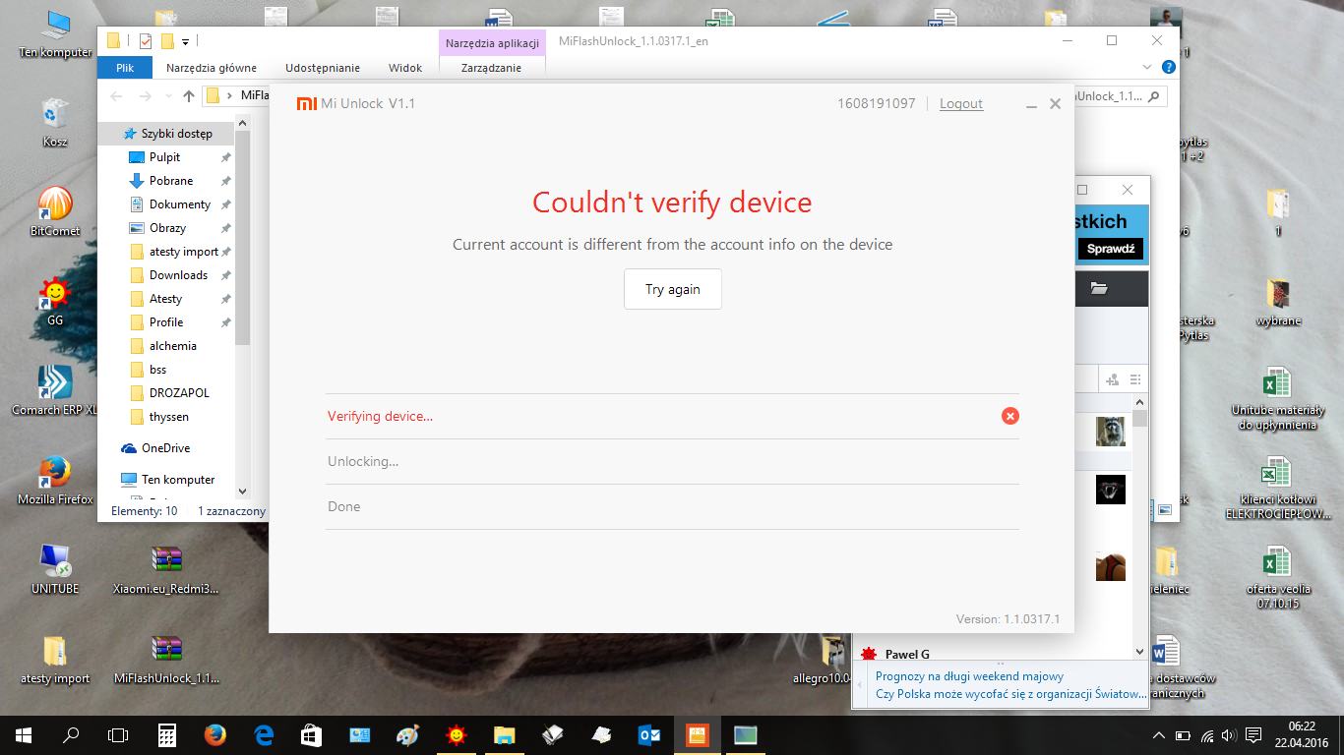The height and width of the screenshot is (755, 1344).
Task: Click the Mi logo in Mi Unlock title
Action: [307, 103]
